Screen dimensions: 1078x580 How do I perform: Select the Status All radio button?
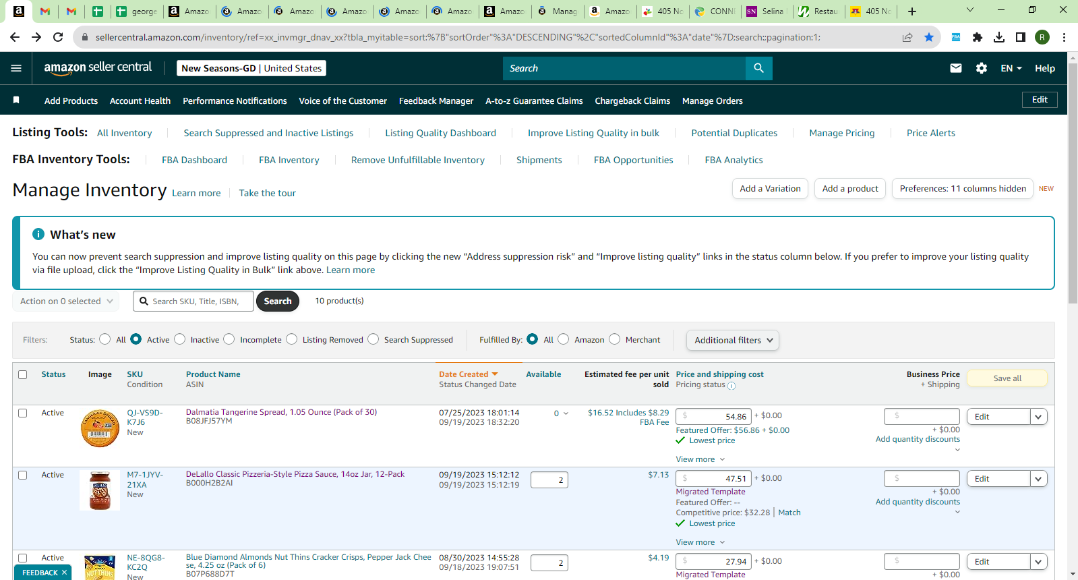[105, 339]
